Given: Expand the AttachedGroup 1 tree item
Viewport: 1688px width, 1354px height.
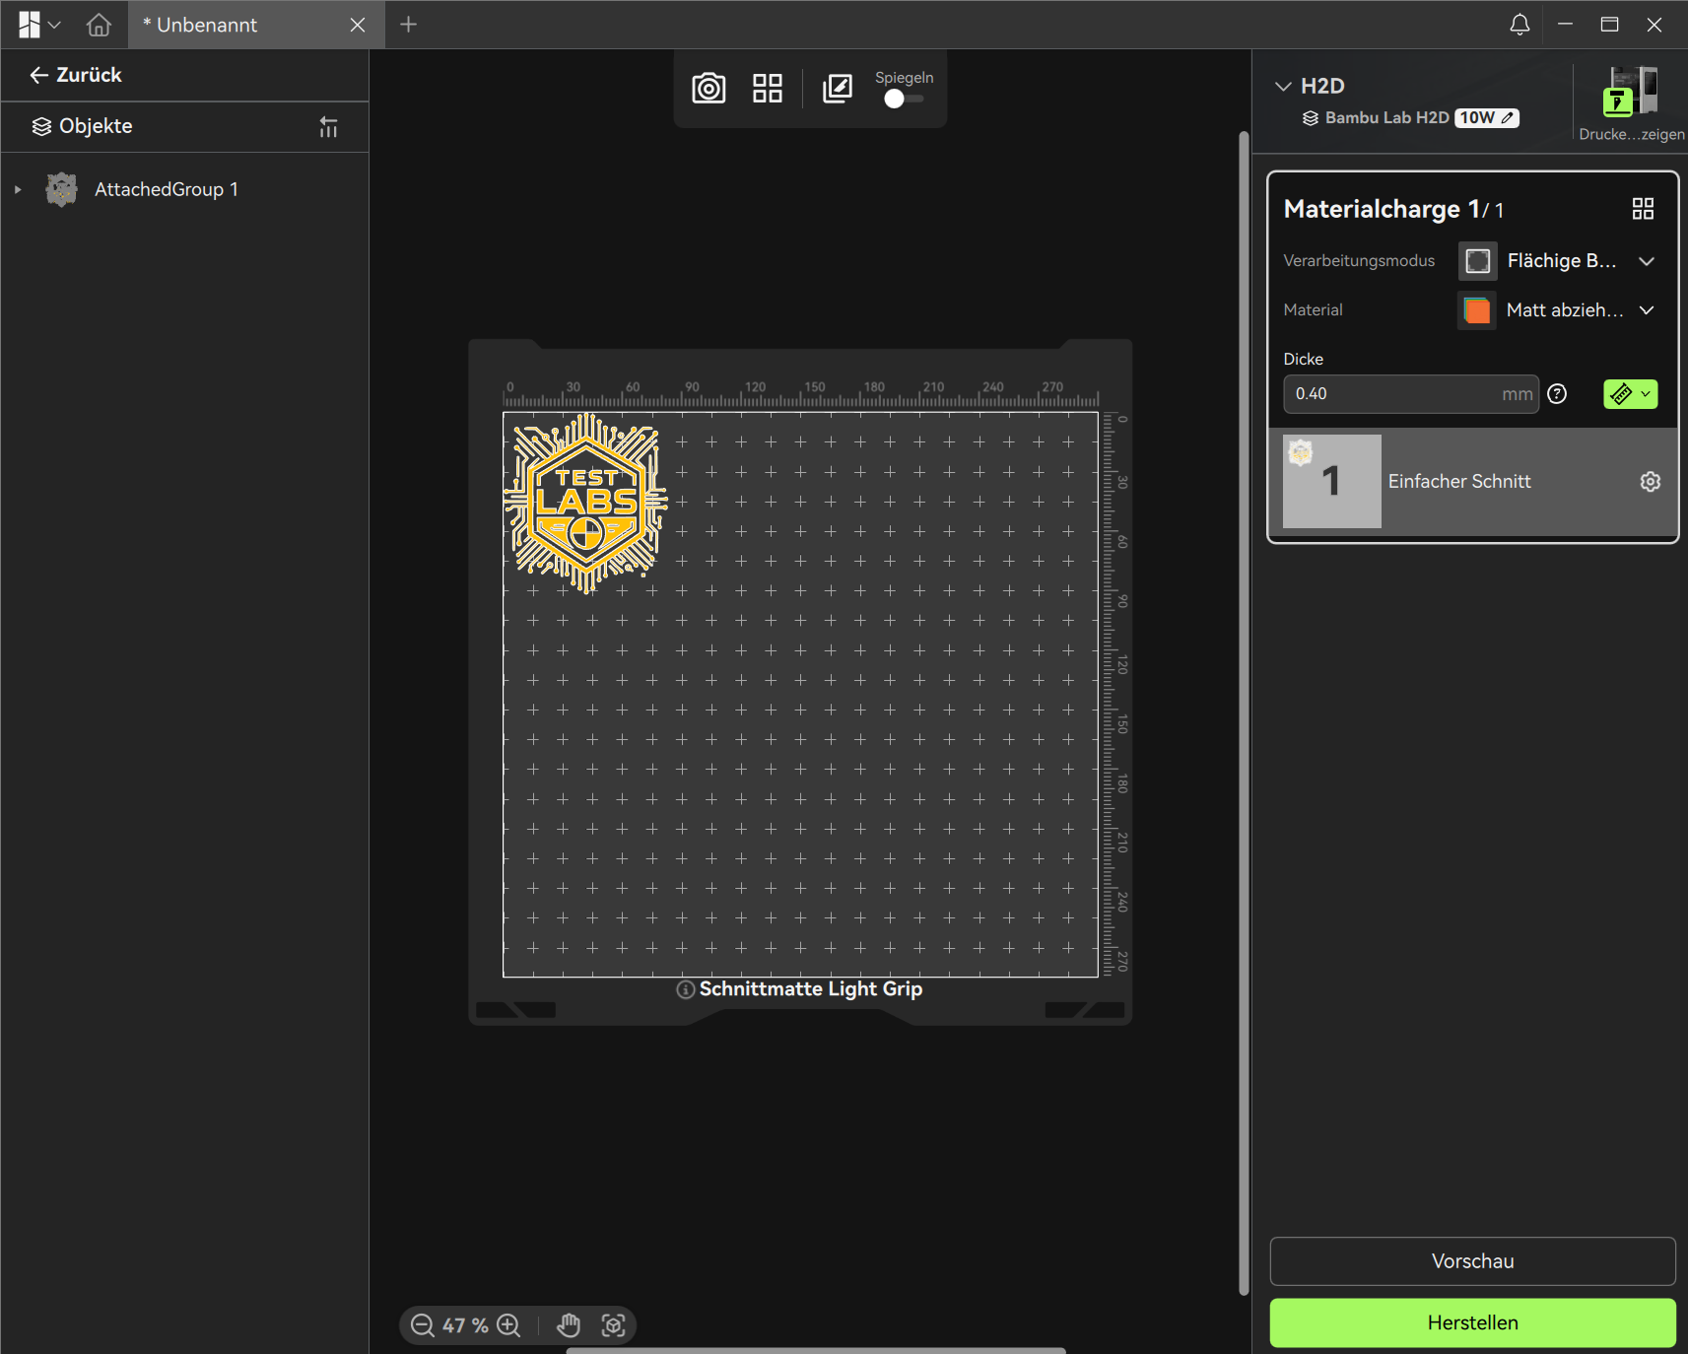Looking at the screenshot, I should coord(18,189).
